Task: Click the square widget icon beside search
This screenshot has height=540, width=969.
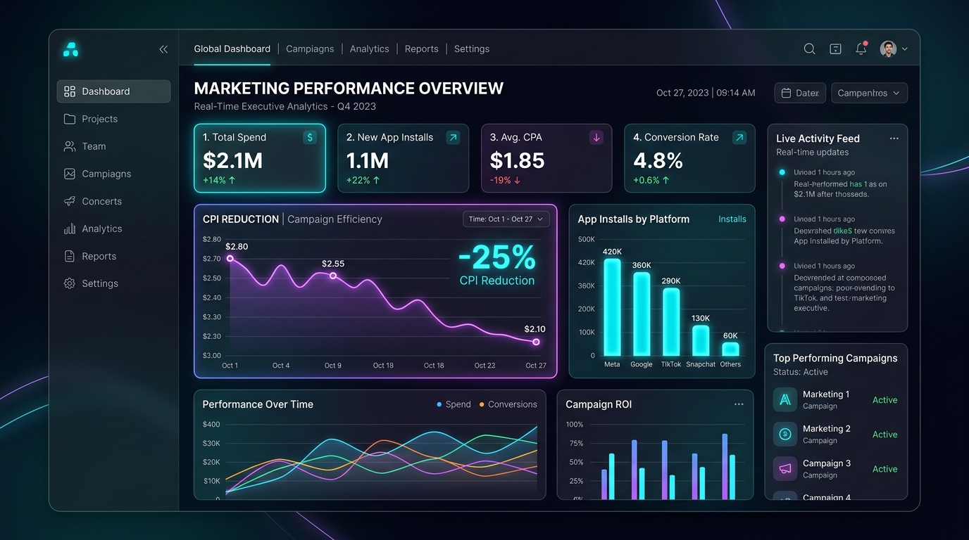Action: [835, 49]
